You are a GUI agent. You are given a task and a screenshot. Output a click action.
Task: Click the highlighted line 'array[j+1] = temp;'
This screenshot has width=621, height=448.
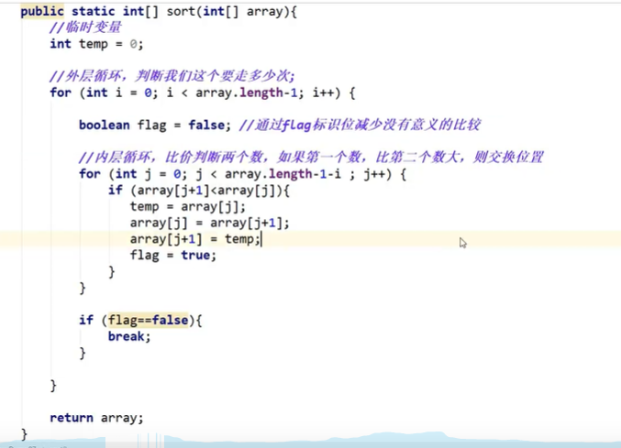click(195, 239)
